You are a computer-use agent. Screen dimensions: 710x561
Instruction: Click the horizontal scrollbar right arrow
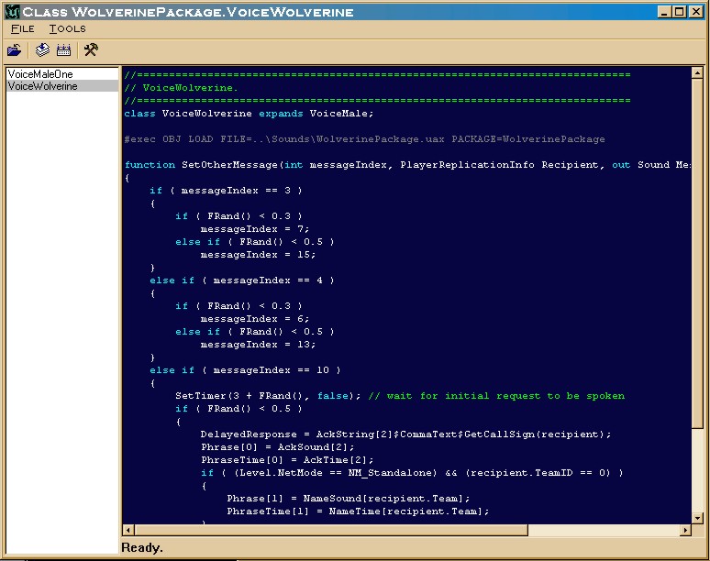click(x=685, y=530)
